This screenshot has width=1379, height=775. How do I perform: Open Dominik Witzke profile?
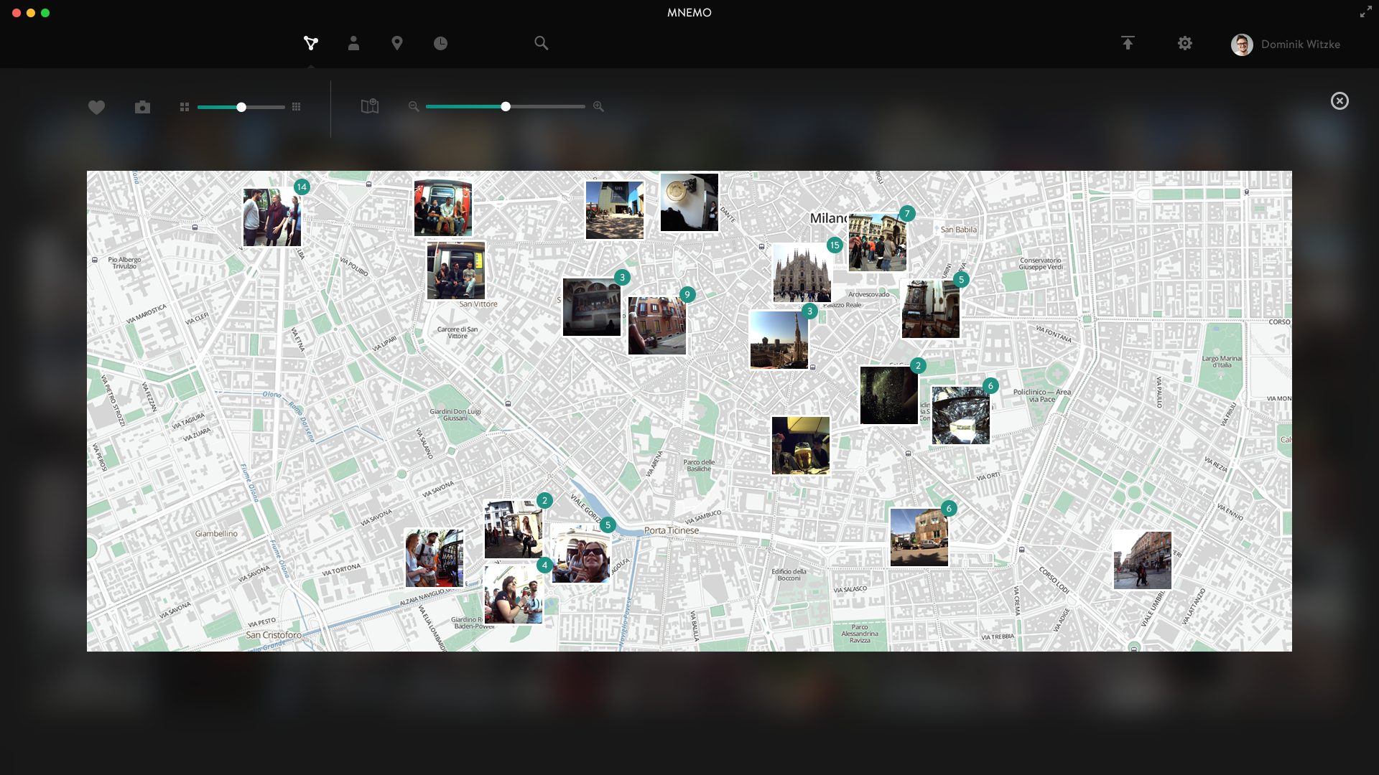tap(1300, 44)
